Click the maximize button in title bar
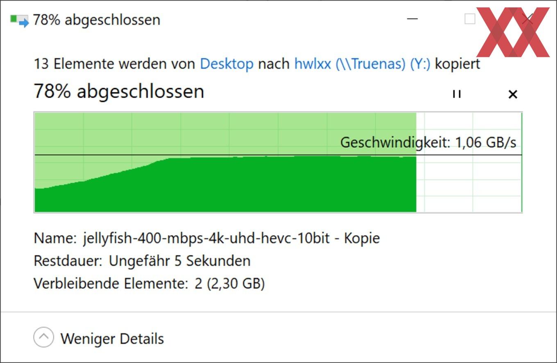The height and width of the screenshot is (363, 557). [470, 19]
